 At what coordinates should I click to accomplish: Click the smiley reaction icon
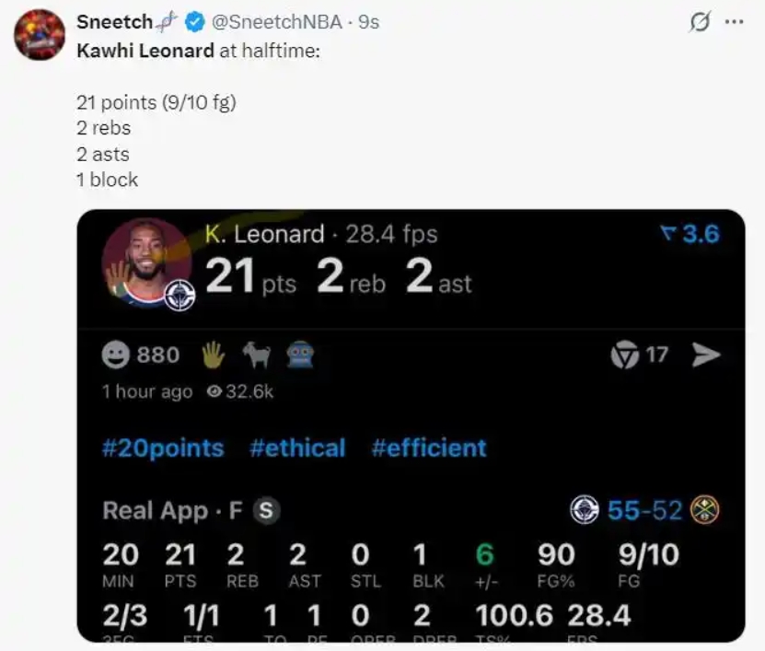click(x=116, y=355)
